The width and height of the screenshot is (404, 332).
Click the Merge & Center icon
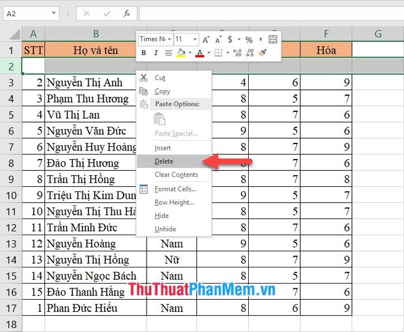coord(273,39)
